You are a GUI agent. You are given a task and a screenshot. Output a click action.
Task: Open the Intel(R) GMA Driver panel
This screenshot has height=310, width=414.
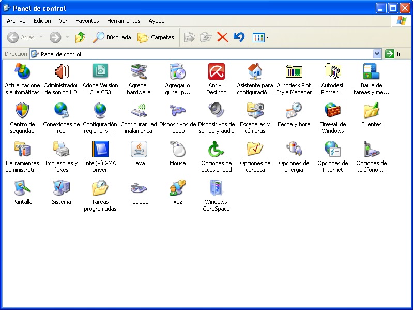click(x=100, y=153)
